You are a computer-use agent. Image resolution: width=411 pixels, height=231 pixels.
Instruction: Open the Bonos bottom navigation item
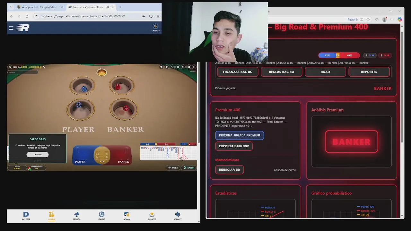(127, 216)
